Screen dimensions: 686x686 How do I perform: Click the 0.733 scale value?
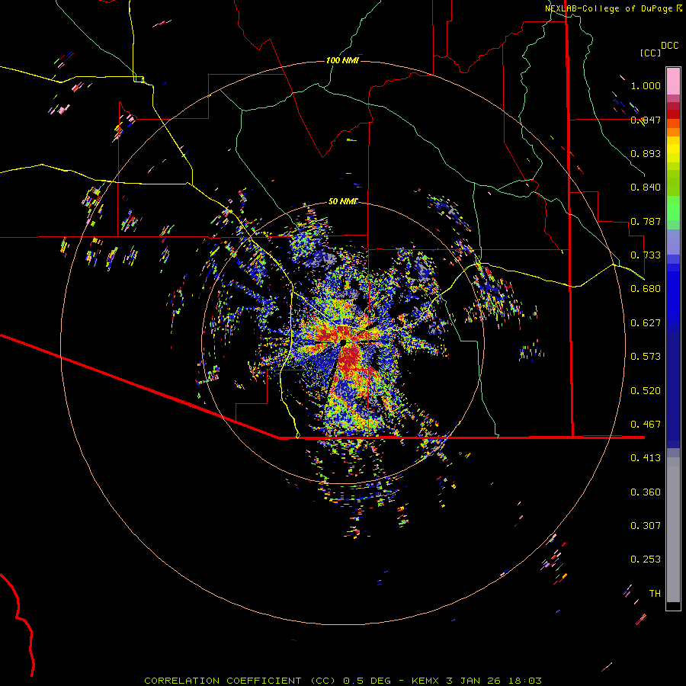pos(646,255)
